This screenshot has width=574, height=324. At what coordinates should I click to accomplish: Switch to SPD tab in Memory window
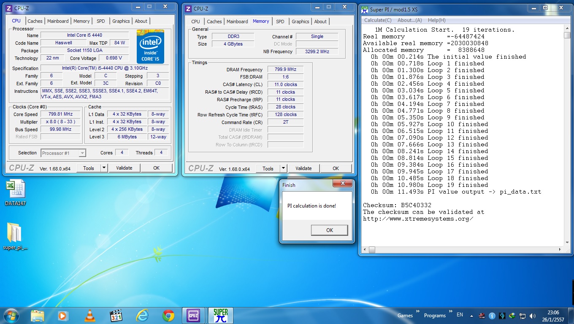click(x=280, y=22)
